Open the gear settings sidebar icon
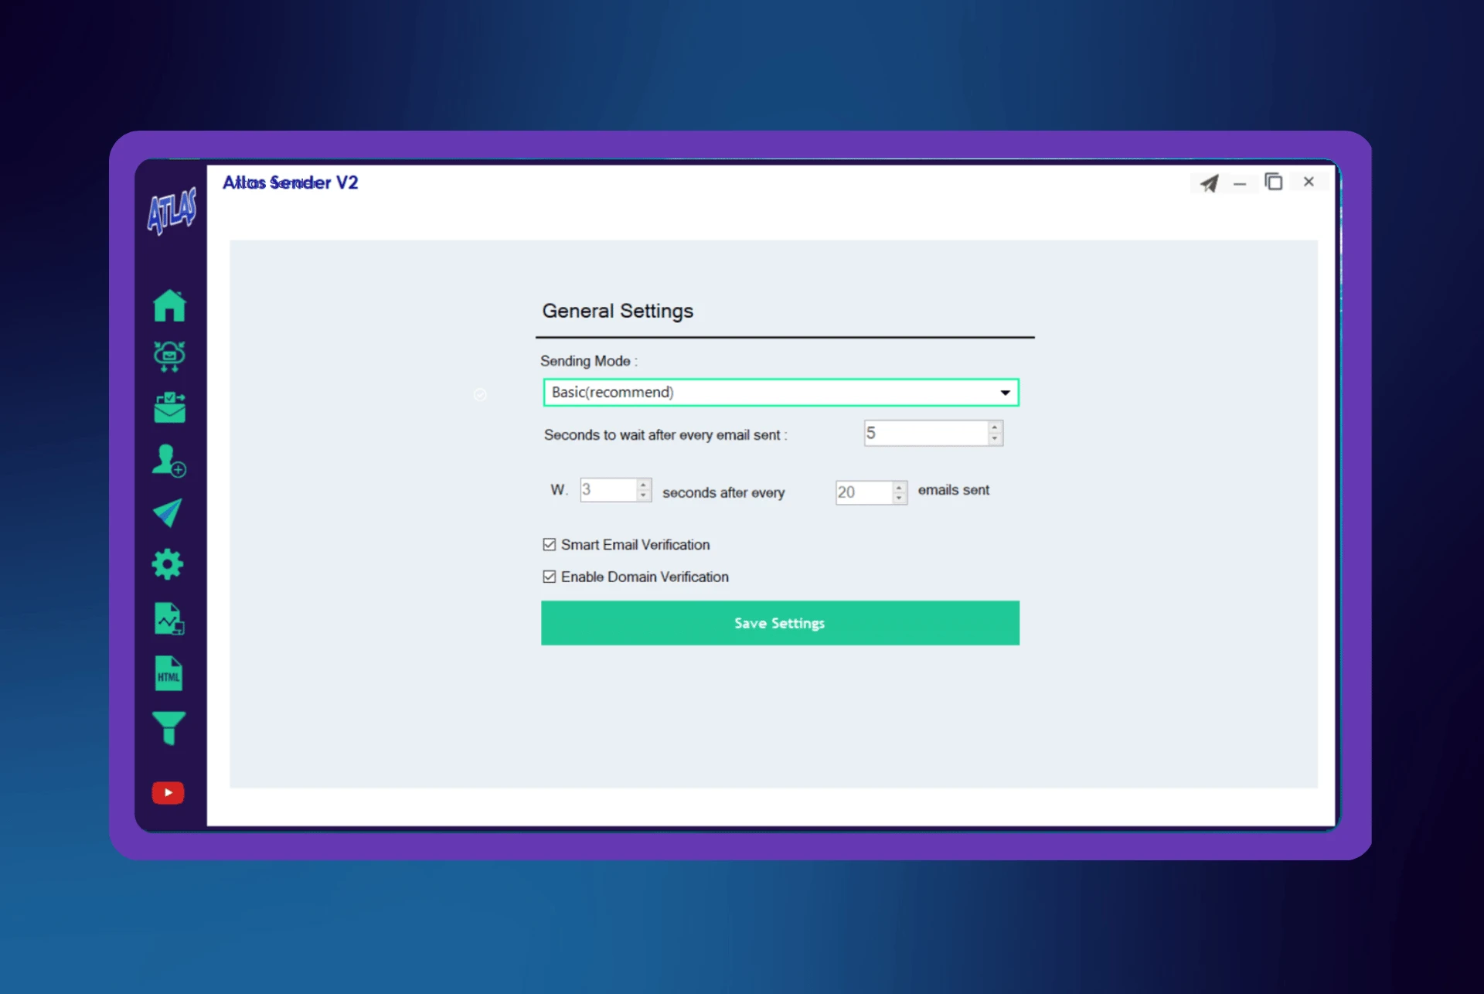Viewport: 1484px width, 994px height. (168, 565)
